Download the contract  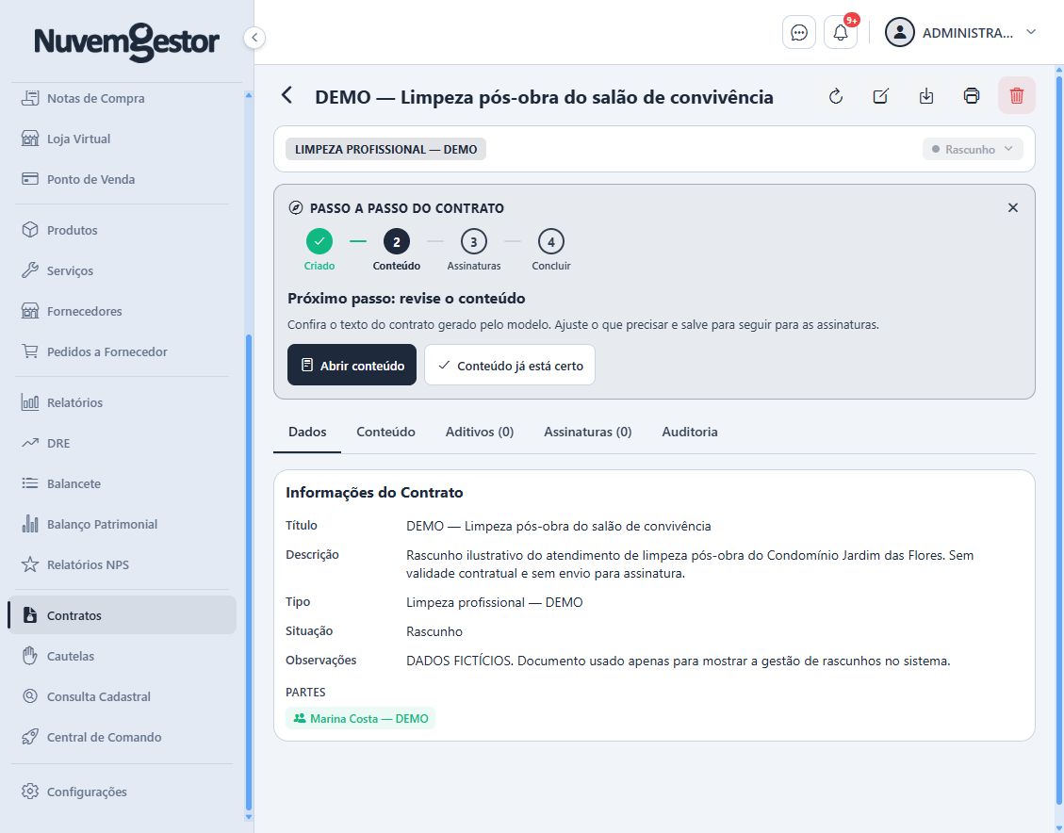[926, 96]
